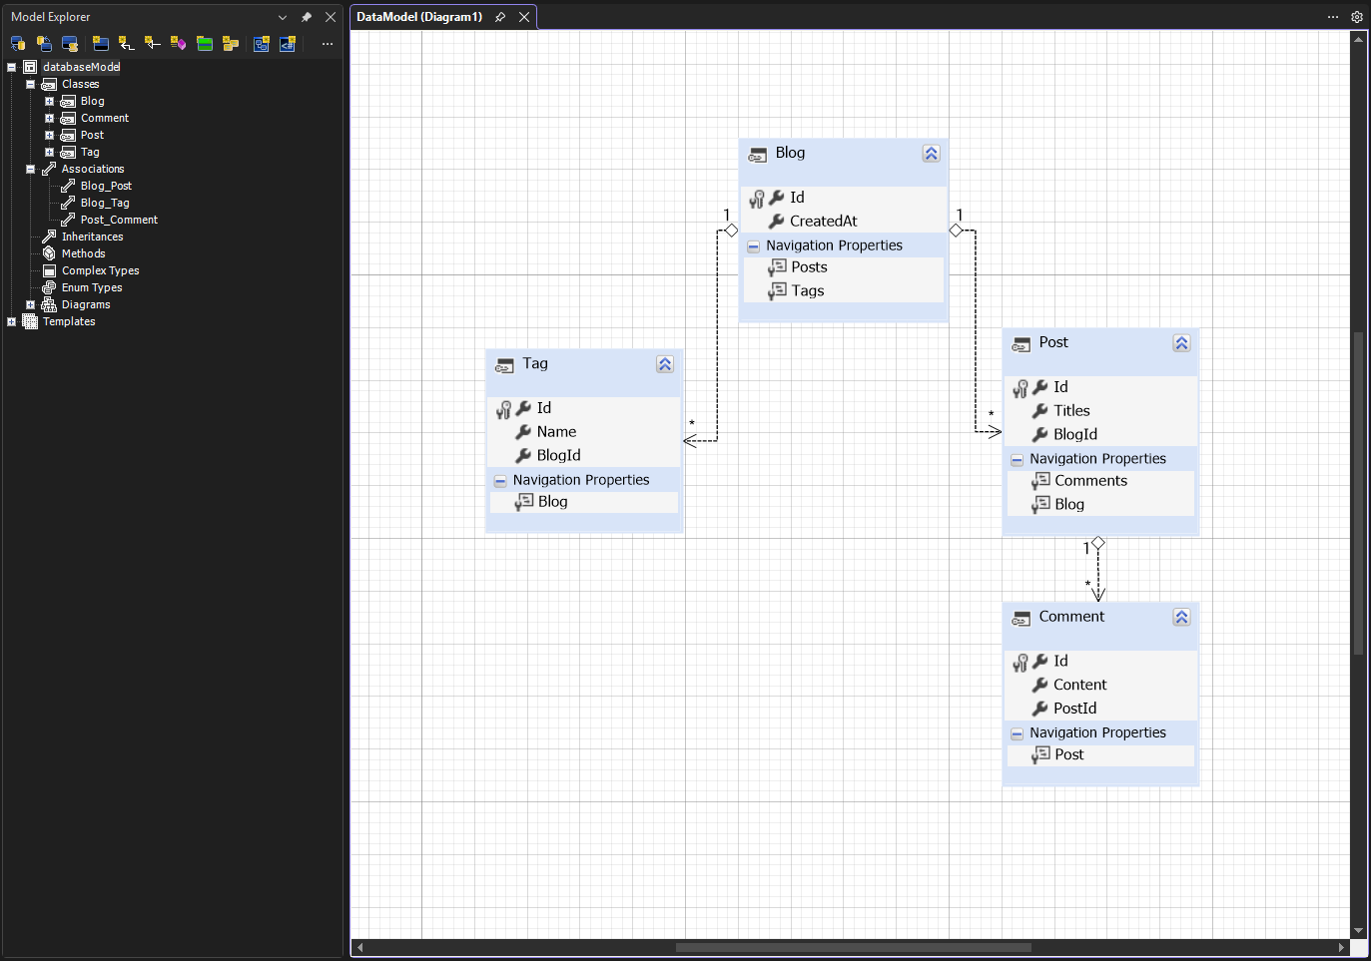
Task: Open the toolbar overflow with the ellipsis button
Action: tap(327, 43)
